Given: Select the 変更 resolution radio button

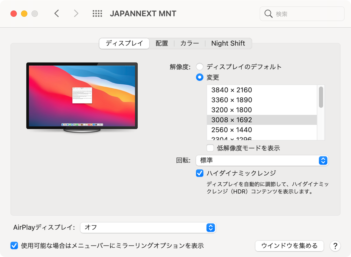Looking at the screenshot, I should coord(200,77).
